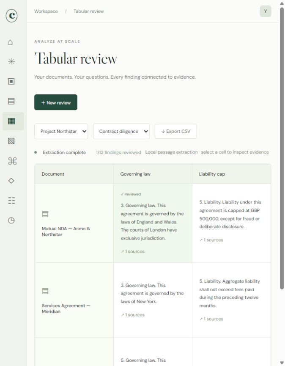
Task: Select the New York governing law cell
Action: (153, 300)
